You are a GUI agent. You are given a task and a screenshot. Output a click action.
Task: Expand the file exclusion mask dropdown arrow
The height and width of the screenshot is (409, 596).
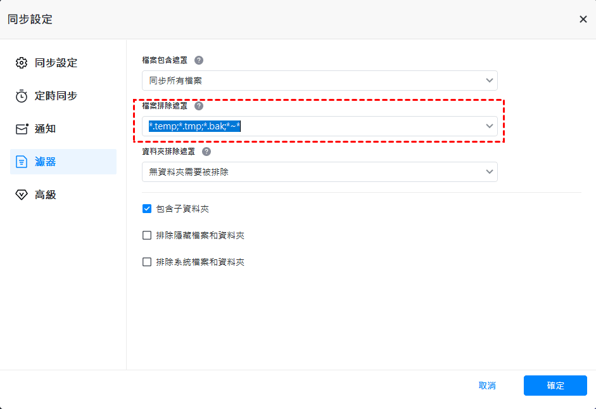coord(489,126)
